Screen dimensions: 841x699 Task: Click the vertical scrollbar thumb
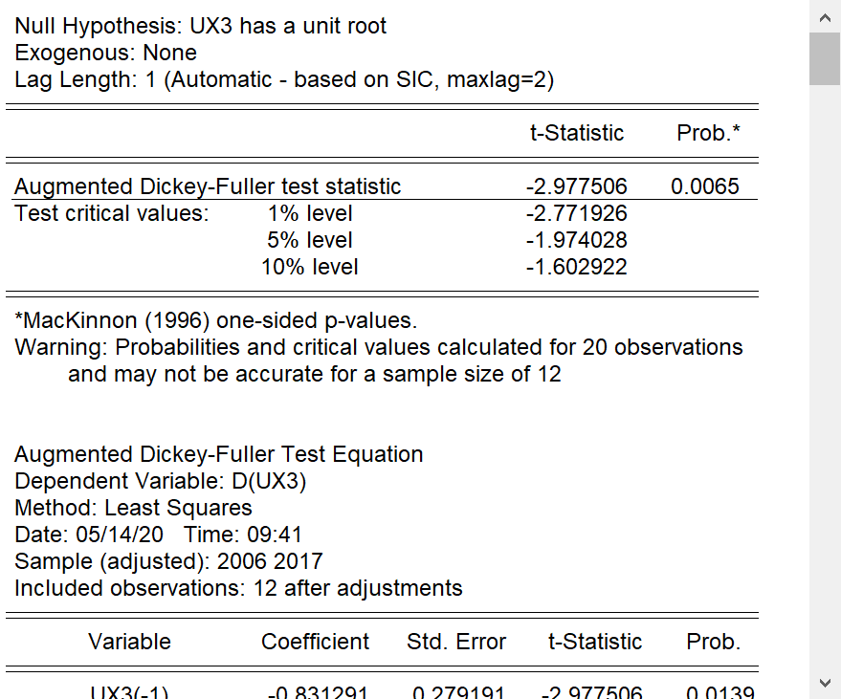pos(825,58)
